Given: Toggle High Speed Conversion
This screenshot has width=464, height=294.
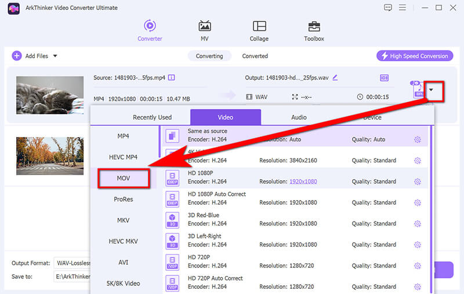Looking at the screenshot, I should coord(415,56).
